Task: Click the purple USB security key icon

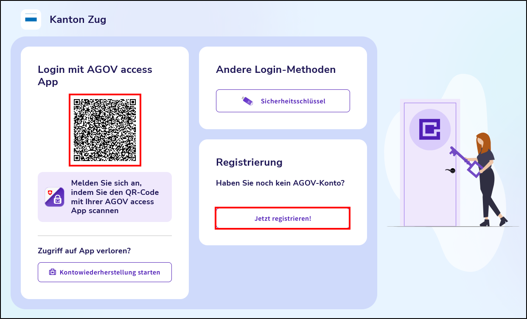Action: click(247, 101)
